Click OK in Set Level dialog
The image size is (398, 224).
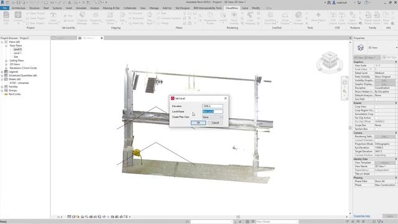pos(198,123)
